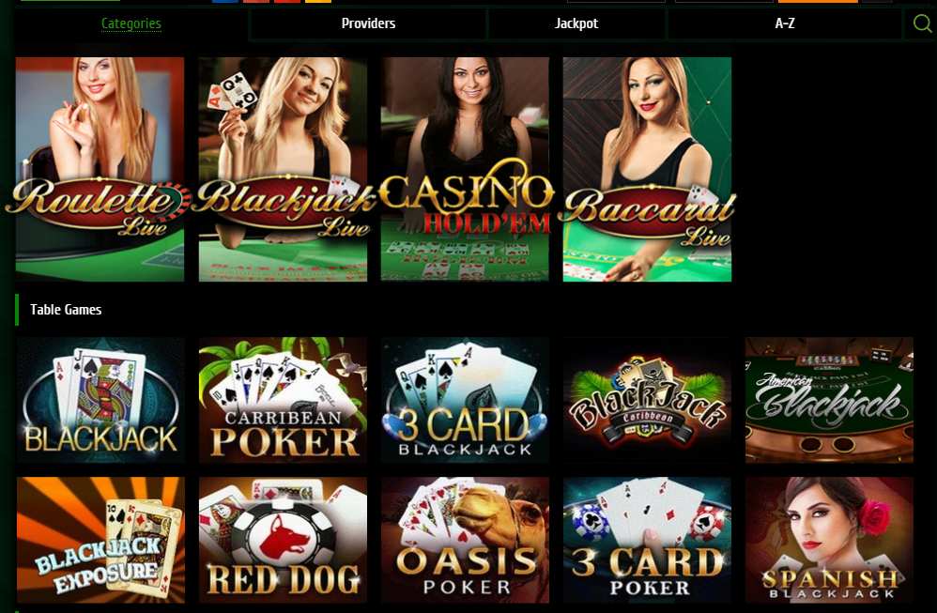The height and width of the screenshot is (613, 937).
Task: Open the Jackpot tab
Action: click(576, 23)
